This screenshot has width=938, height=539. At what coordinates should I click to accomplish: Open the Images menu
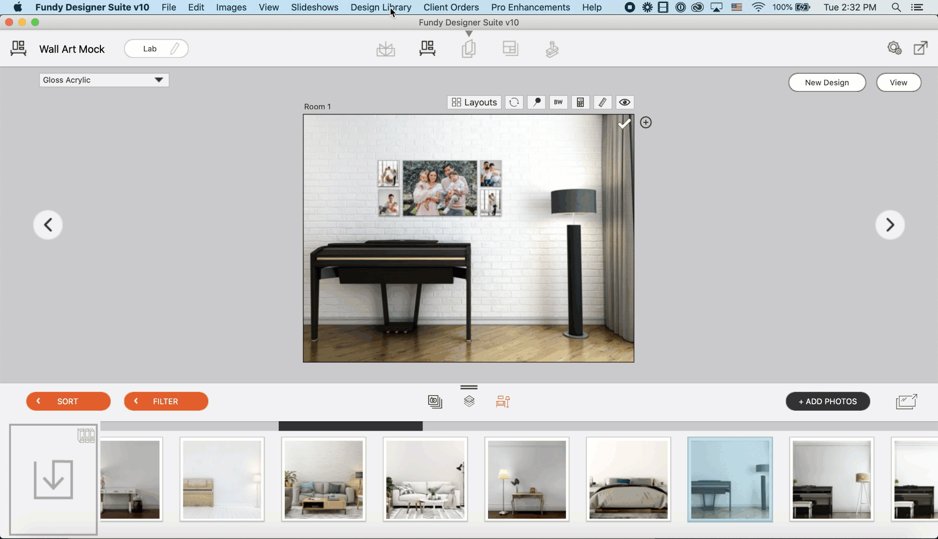click(x=231, y=7)
